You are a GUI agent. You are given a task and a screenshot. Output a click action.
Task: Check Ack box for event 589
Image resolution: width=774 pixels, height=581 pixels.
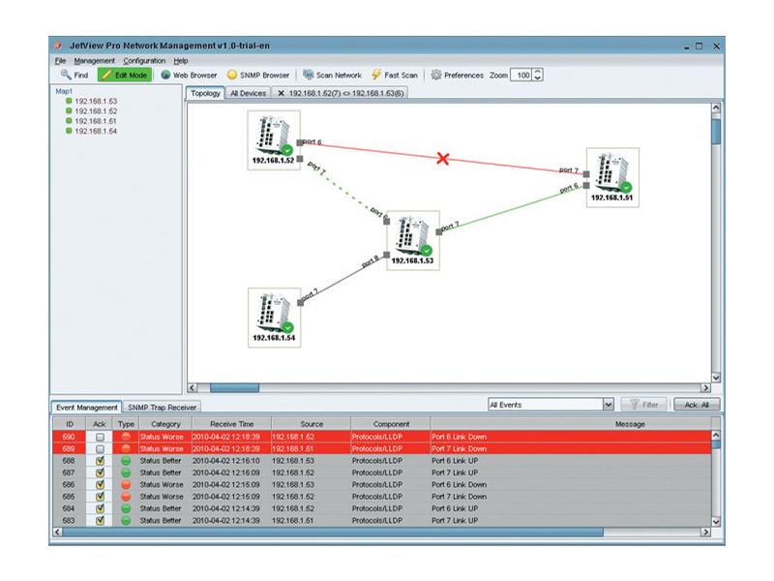point(100,449)
